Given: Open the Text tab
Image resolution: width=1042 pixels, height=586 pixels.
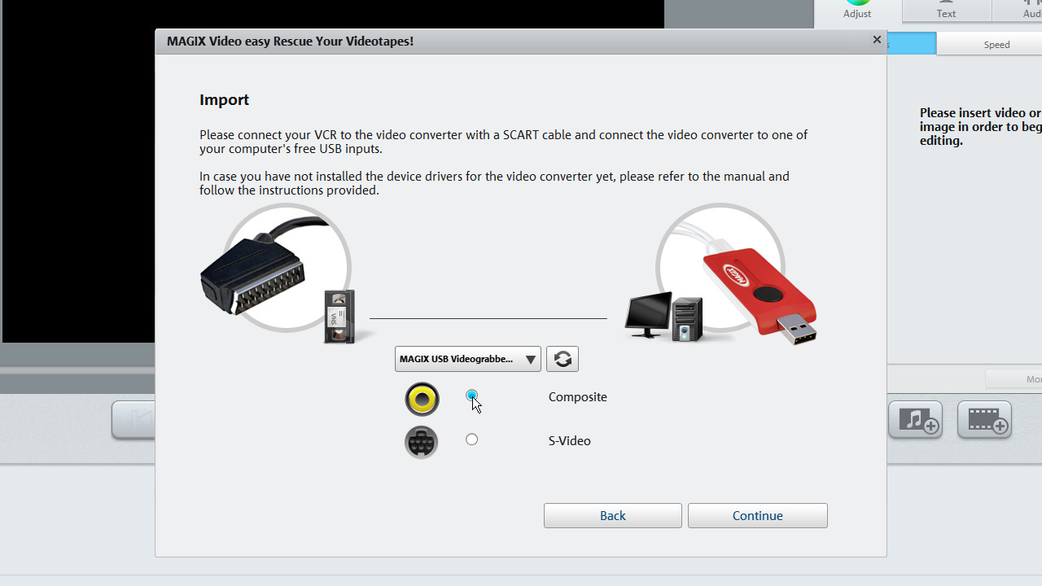Looking at the screenshot, I should click(x=946, y=11).
